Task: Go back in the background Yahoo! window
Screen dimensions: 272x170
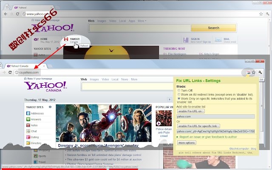Action: (6, 14)
